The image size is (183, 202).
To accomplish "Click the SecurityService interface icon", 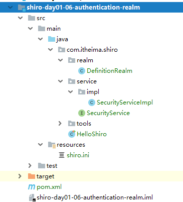I will point(82,113).
